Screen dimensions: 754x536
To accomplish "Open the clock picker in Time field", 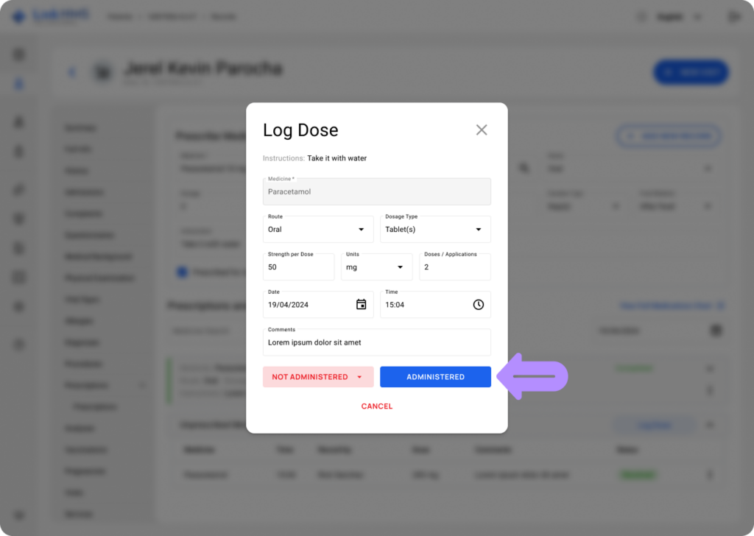I will 478,305.
